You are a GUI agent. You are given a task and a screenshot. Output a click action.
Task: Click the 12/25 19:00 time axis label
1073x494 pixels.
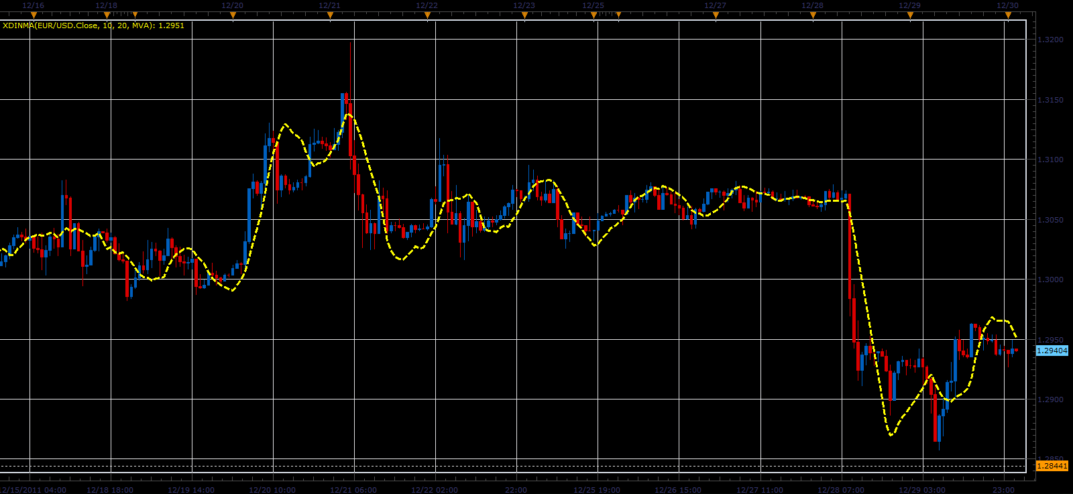tap(598, 490)
